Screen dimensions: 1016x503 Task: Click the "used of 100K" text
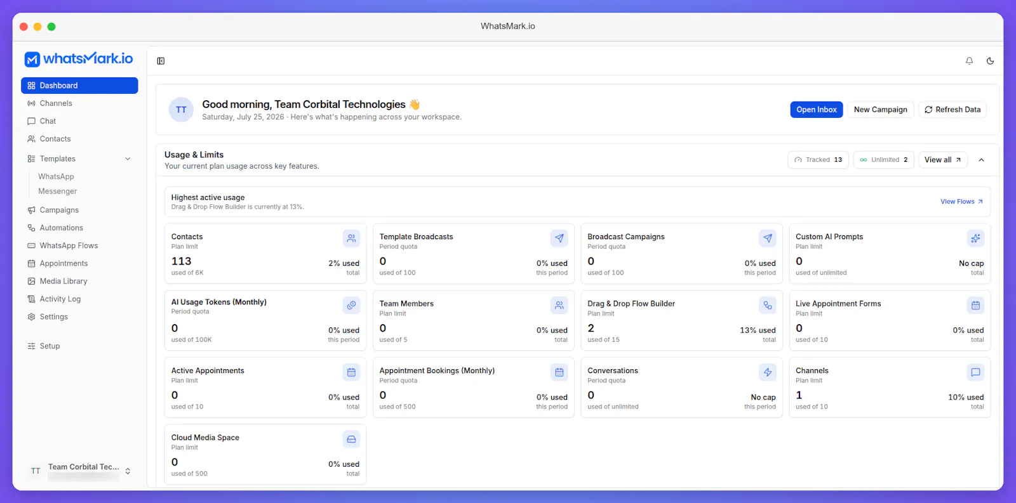pos(191,340)
